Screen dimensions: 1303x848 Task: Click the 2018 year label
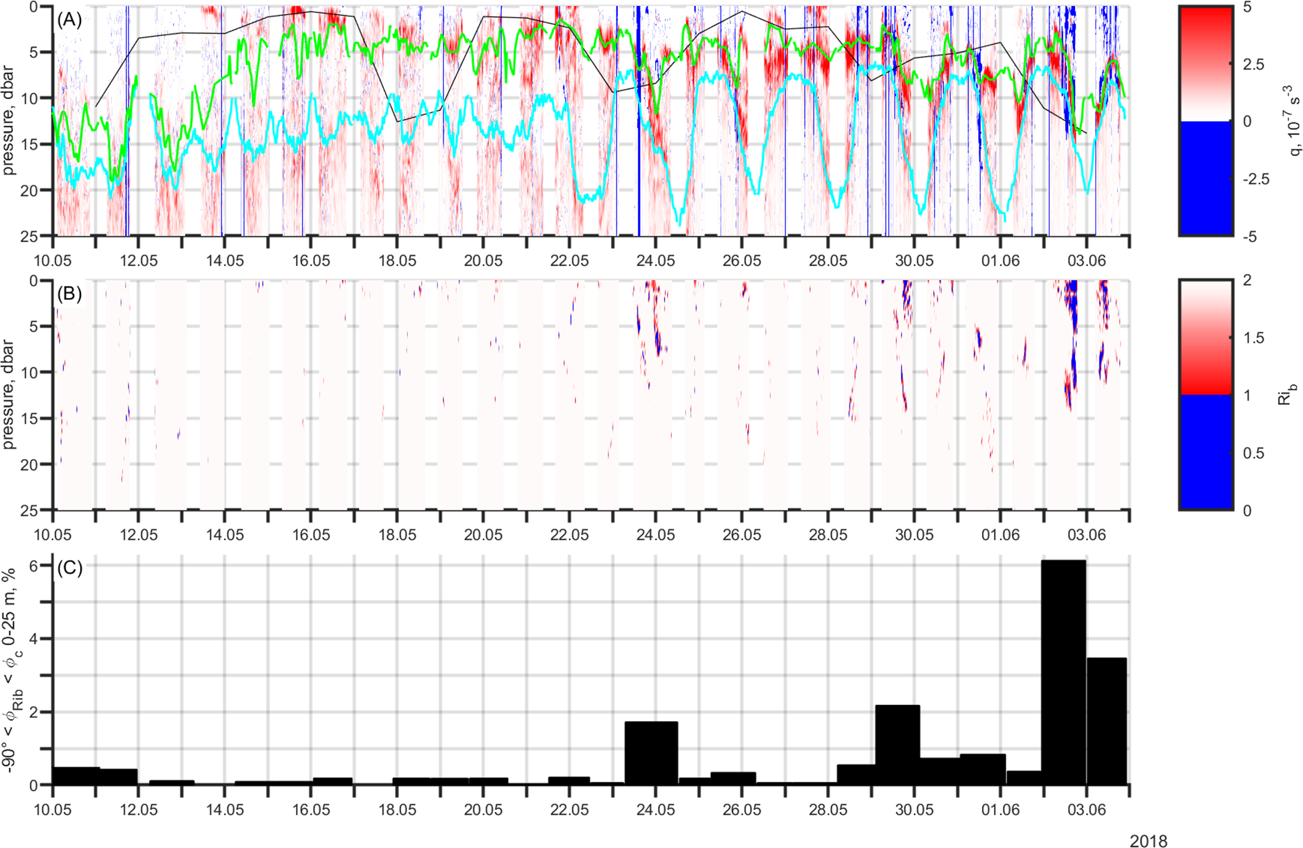pyautogui.click(x=1148, y=841)
